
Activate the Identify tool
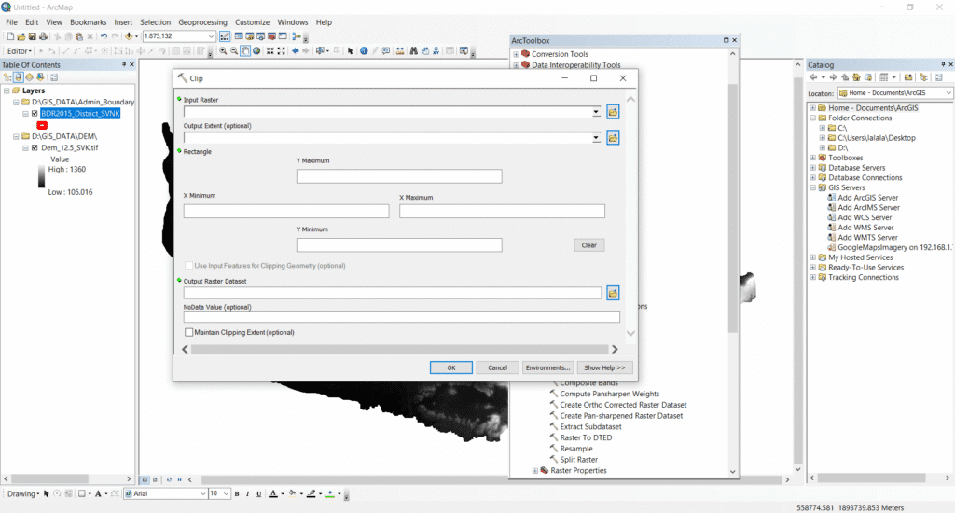(x=364, y=51)
